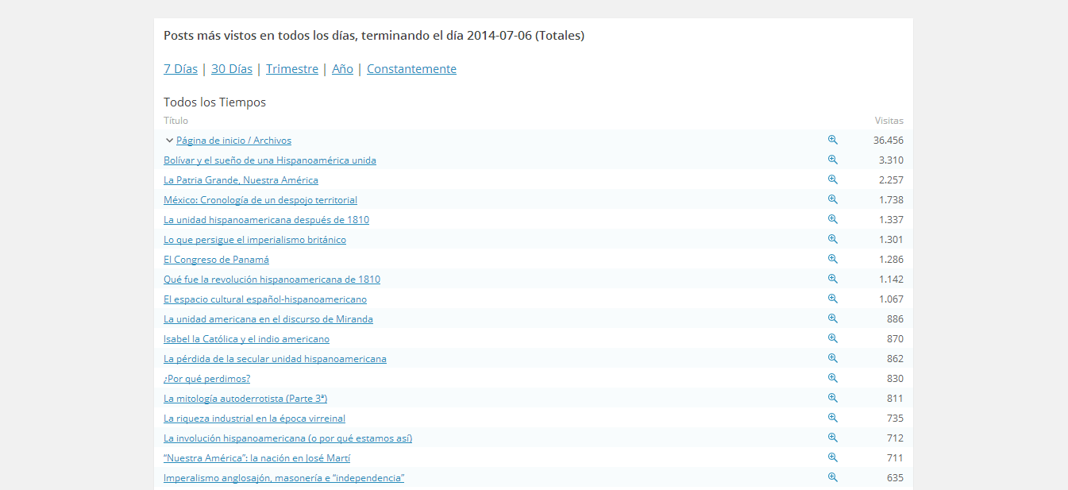Open "Nuestra América": la nación en José Martí
1068x490 pixels.
pos(256,458)
